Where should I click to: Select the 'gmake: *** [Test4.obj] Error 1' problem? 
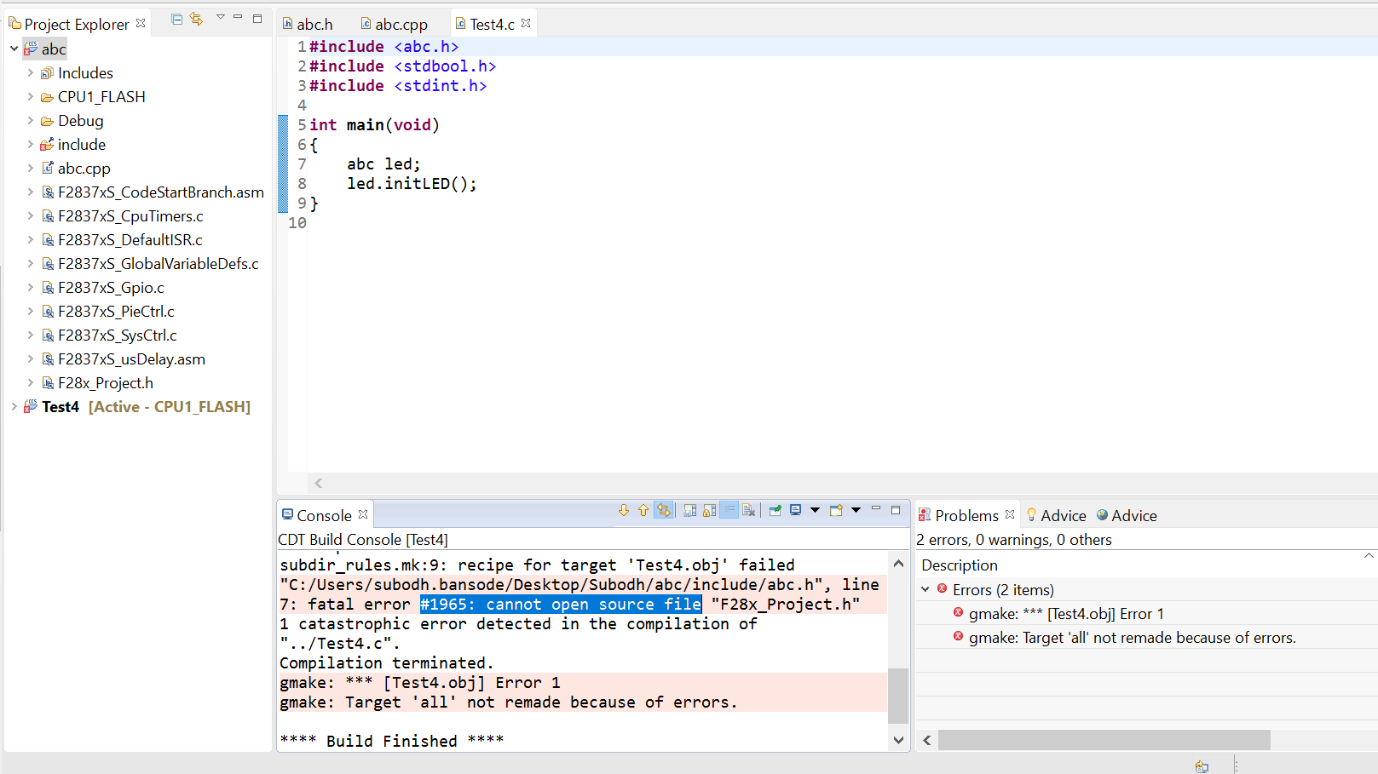click(x=1066, y=613)
